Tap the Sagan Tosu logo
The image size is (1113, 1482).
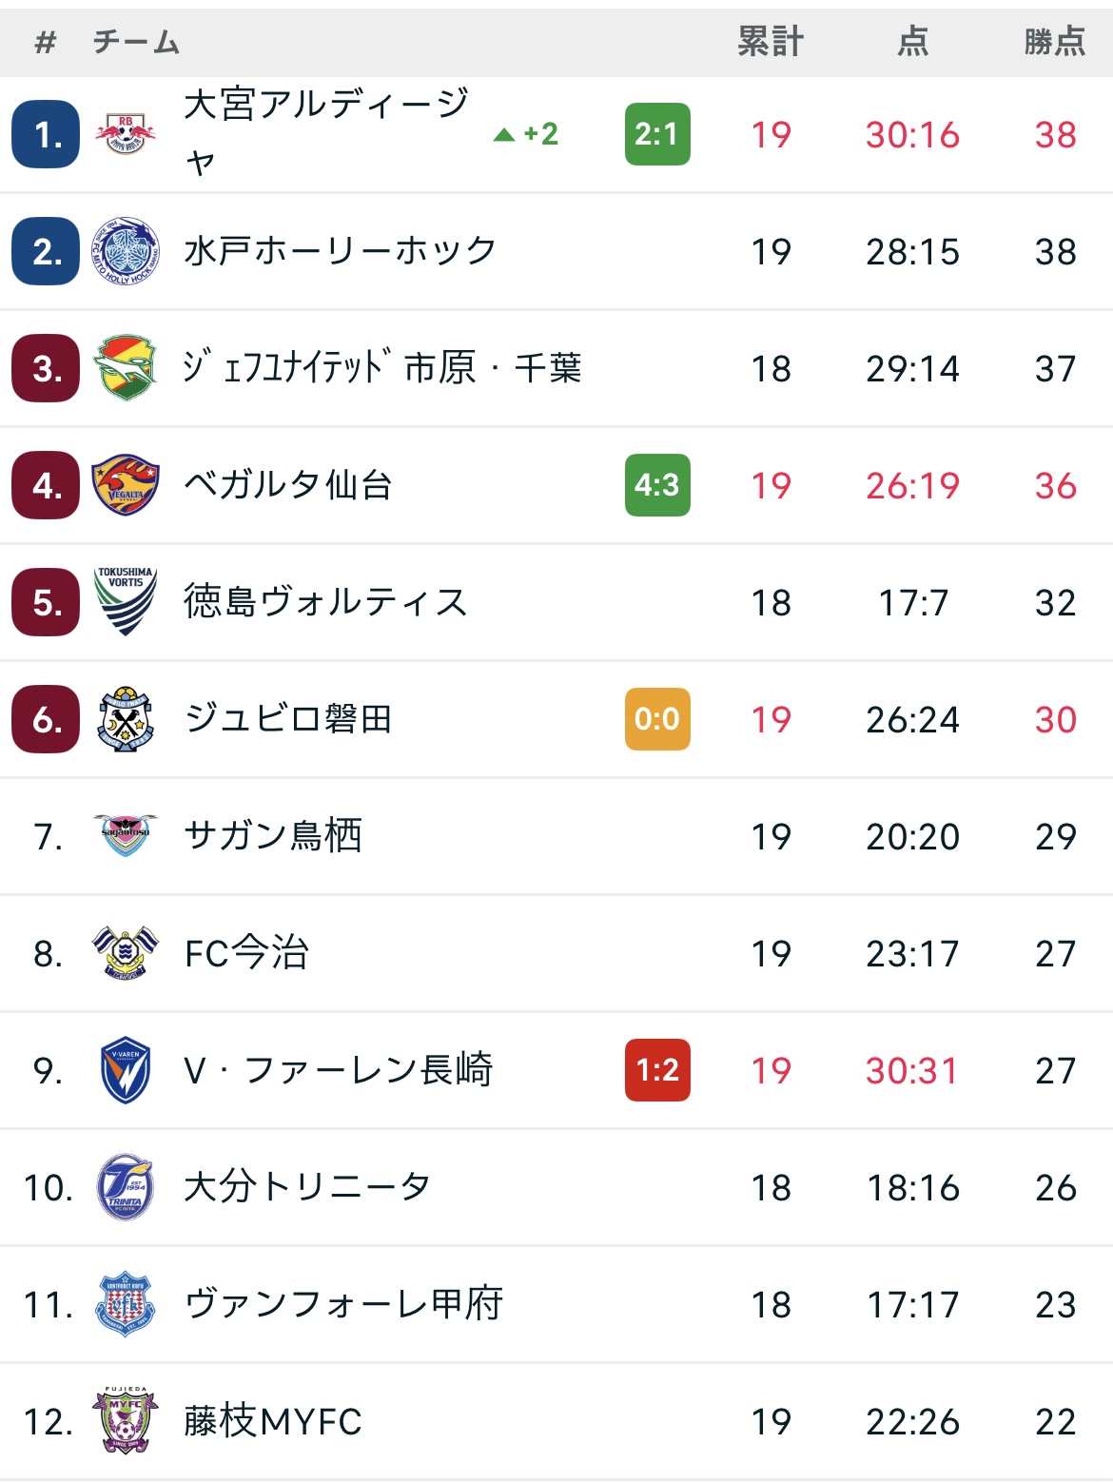(126, 835)
